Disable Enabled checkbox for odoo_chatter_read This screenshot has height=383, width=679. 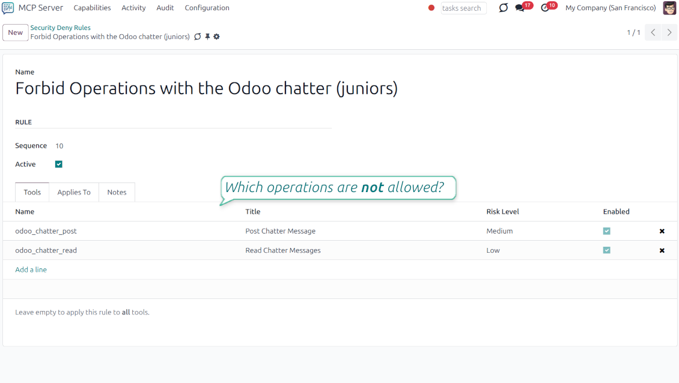tap(606, 250)
